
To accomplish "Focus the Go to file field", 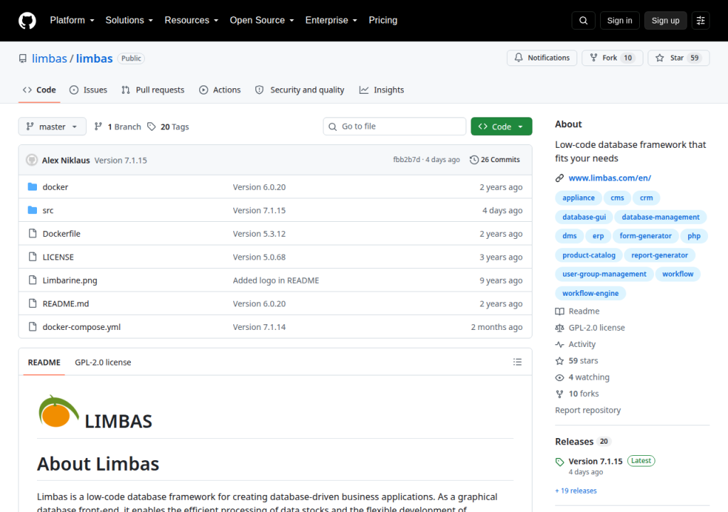I will [x=394, y=127].
